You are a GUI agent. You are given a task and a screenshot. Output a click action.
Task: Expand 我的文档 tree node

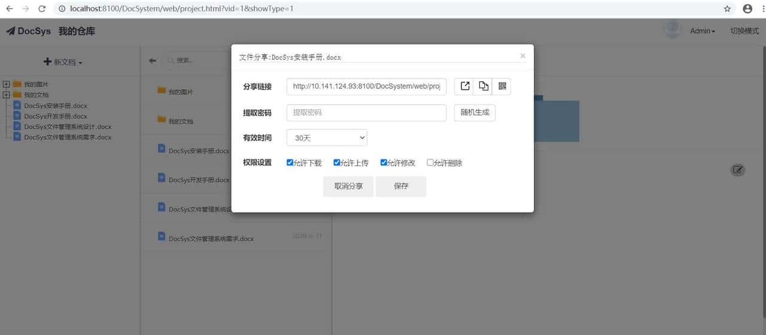coord(6,94)
